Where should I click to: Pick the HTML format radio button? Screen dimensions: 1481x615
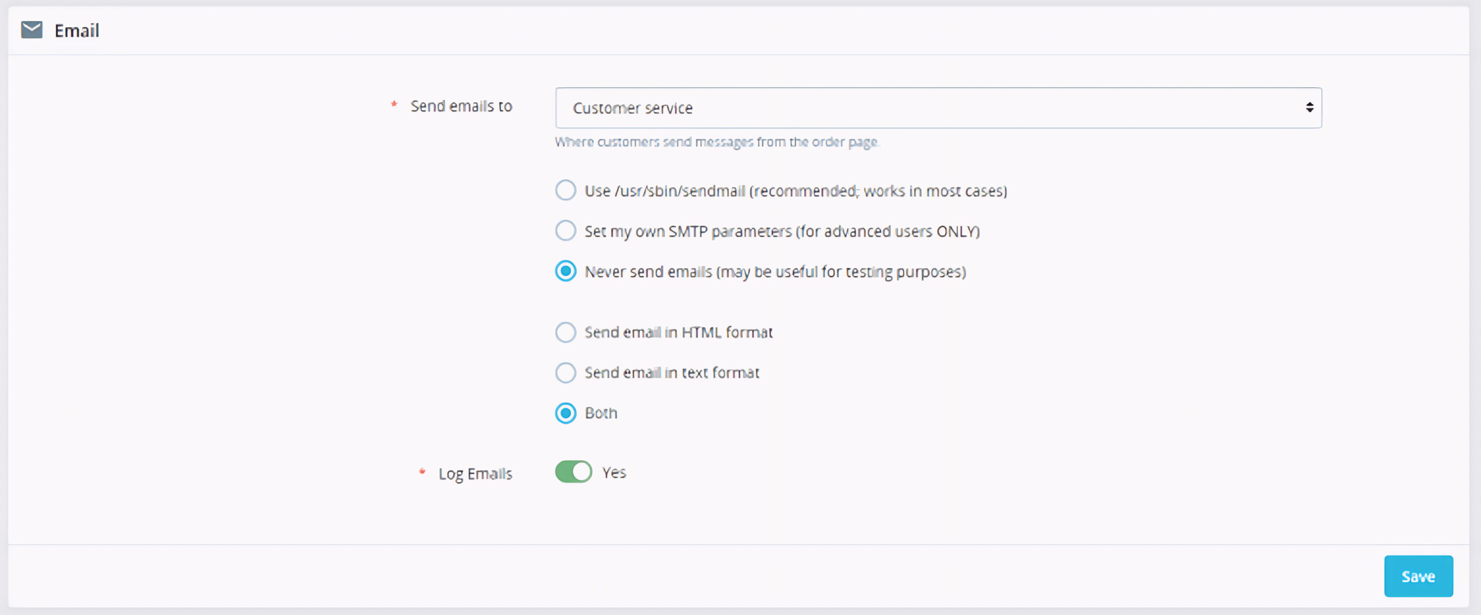565,332
